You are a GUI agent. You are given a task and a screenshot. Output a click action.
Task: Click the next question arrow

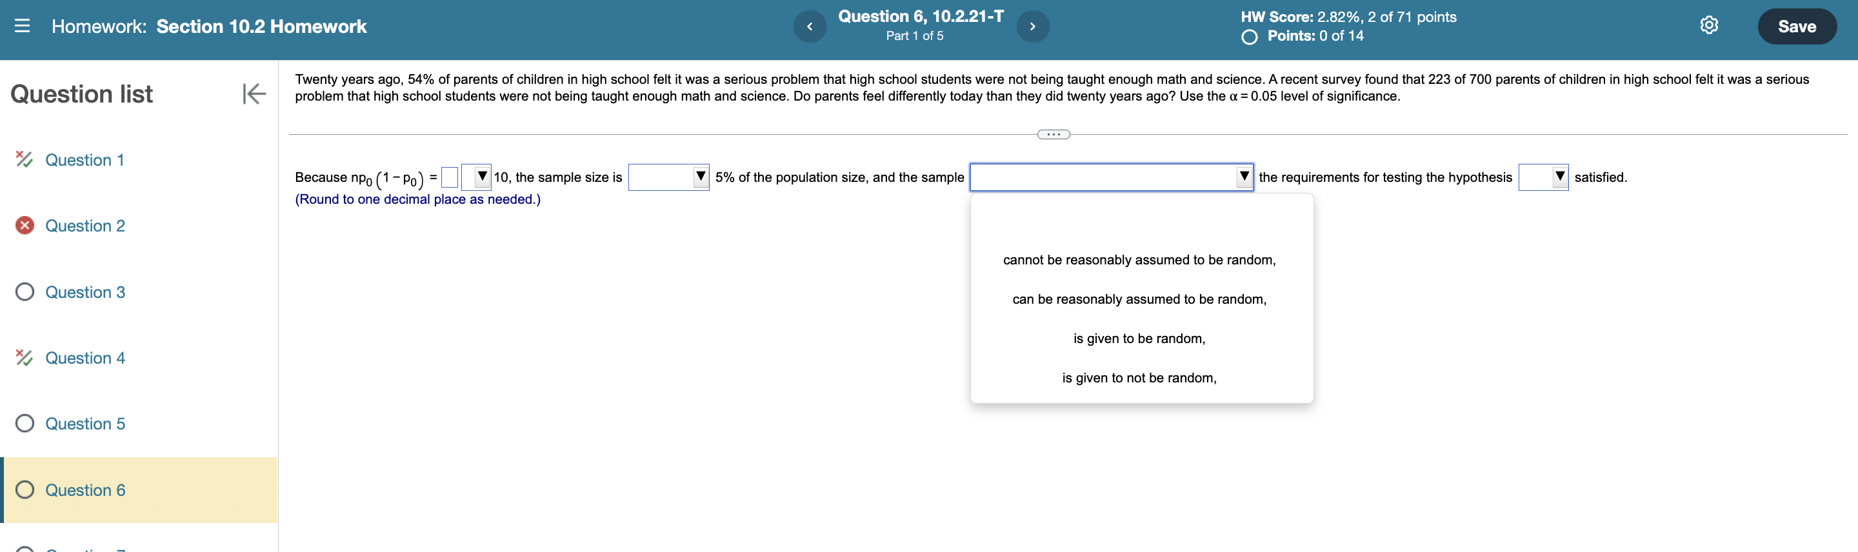coord(1034,26)
